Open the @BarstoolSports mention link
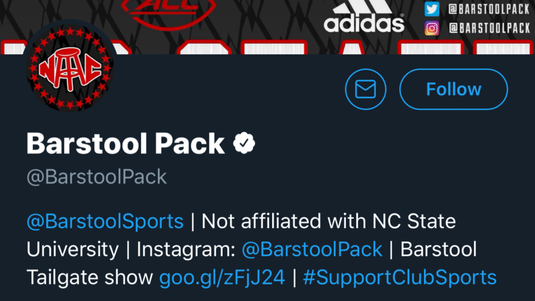535x301 pixels. coord(105,221)
